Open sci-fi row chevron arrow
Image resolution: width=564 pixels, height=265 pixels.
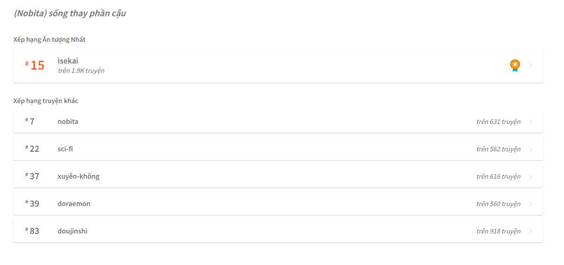tap(531, 149)
